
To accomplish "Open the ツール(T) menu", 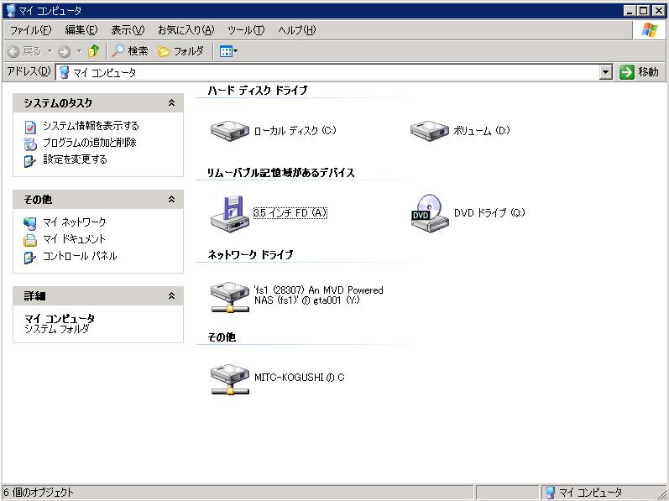I will pyautogui.click(x=246, y=30).
